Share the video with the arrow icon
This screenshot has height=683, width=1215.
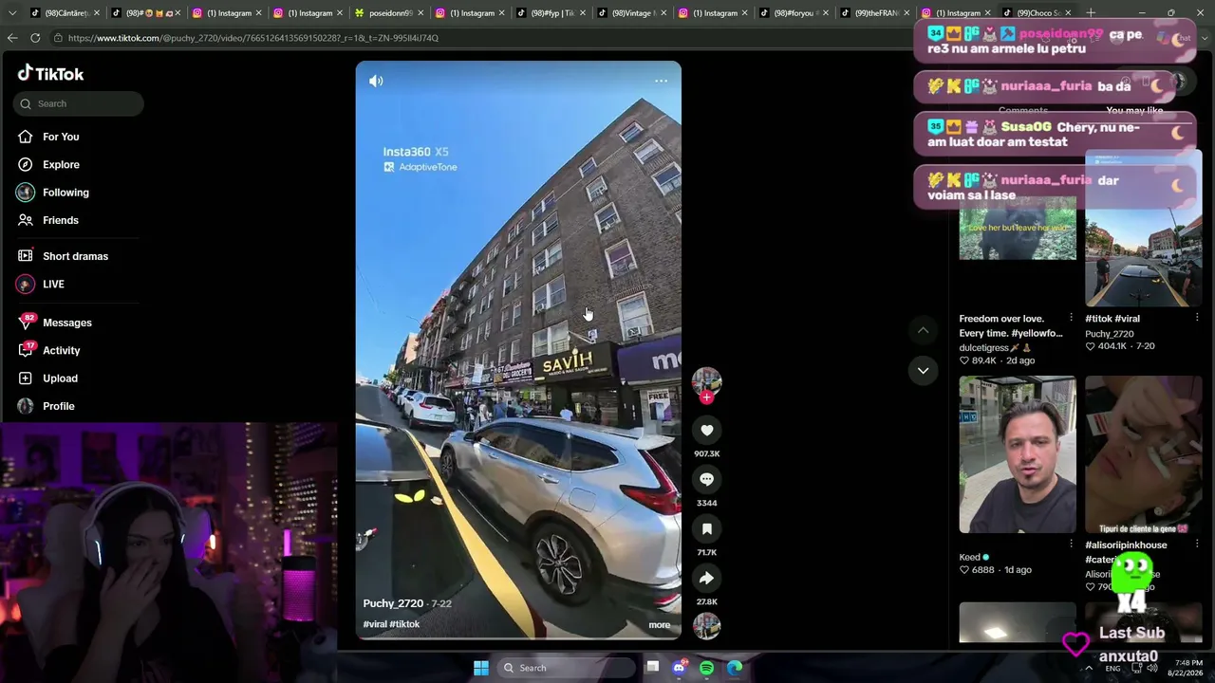pos(706,579)
